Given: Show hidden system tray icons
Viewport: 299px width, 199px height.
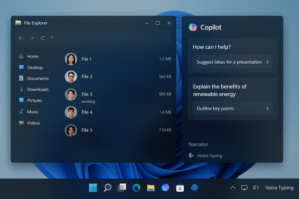Looking at the screenshot, I should tap(233, 188).
